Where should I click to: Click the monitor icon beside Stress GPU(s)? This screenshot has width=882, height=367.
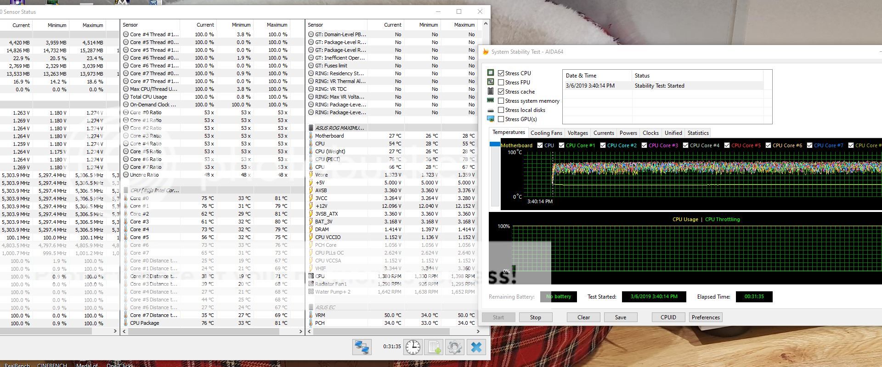coord(491,119)
